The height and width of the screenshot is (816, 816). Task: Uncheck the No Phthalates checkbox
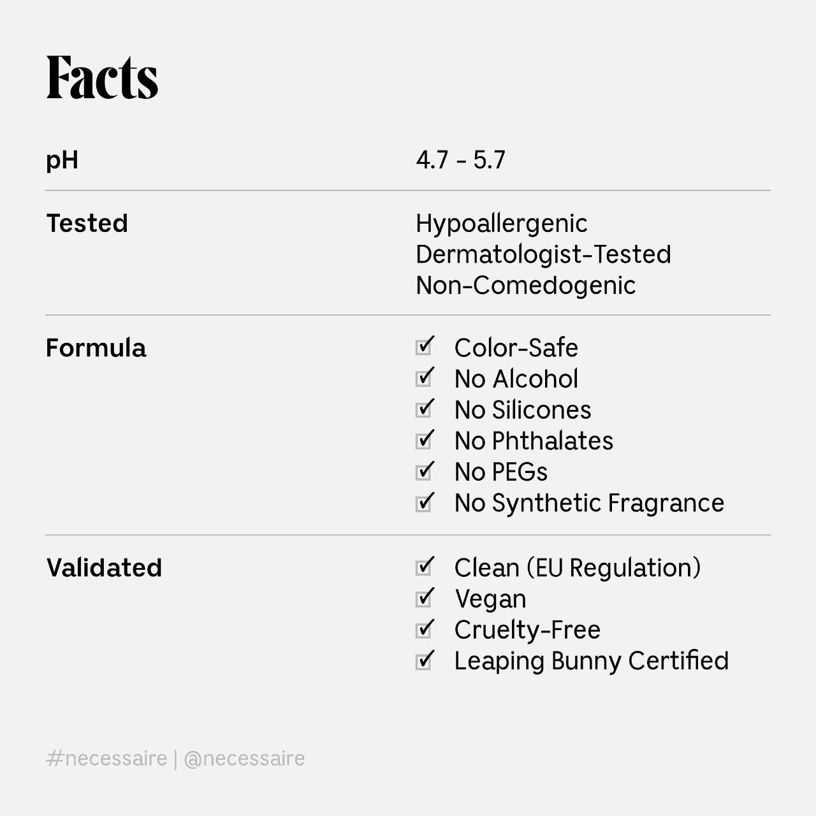(424, 441)
